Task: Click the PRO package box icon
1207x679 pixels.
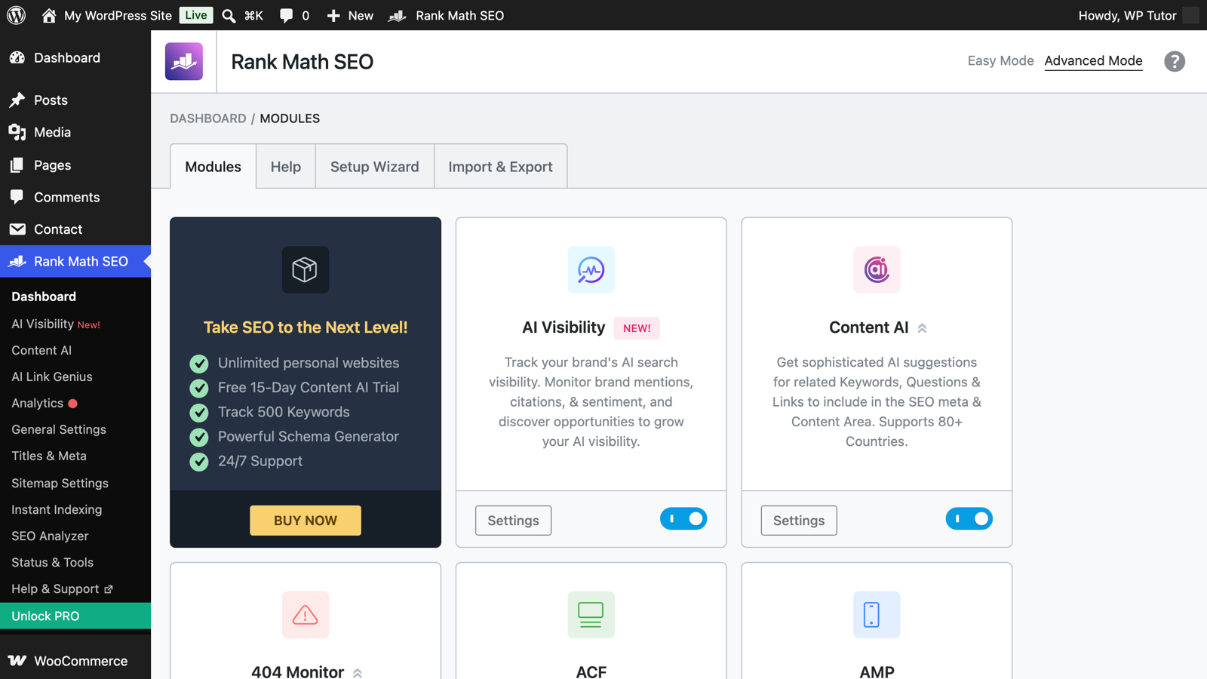Action: pos(306,269)
